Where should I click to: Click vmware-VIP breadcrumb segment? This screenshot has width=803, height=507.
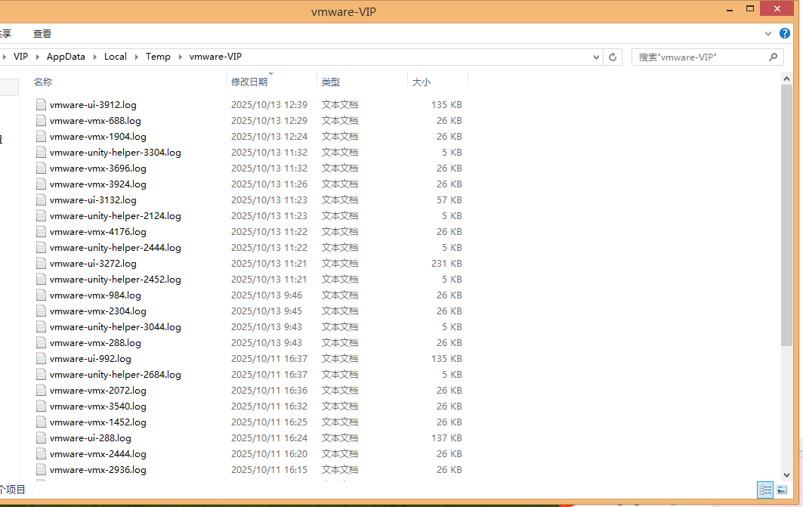[215, 57]
